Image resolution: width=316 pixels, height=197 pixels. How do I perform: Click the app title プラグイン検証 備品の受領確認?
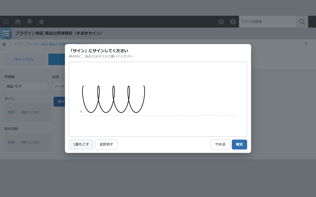[59, 33]
